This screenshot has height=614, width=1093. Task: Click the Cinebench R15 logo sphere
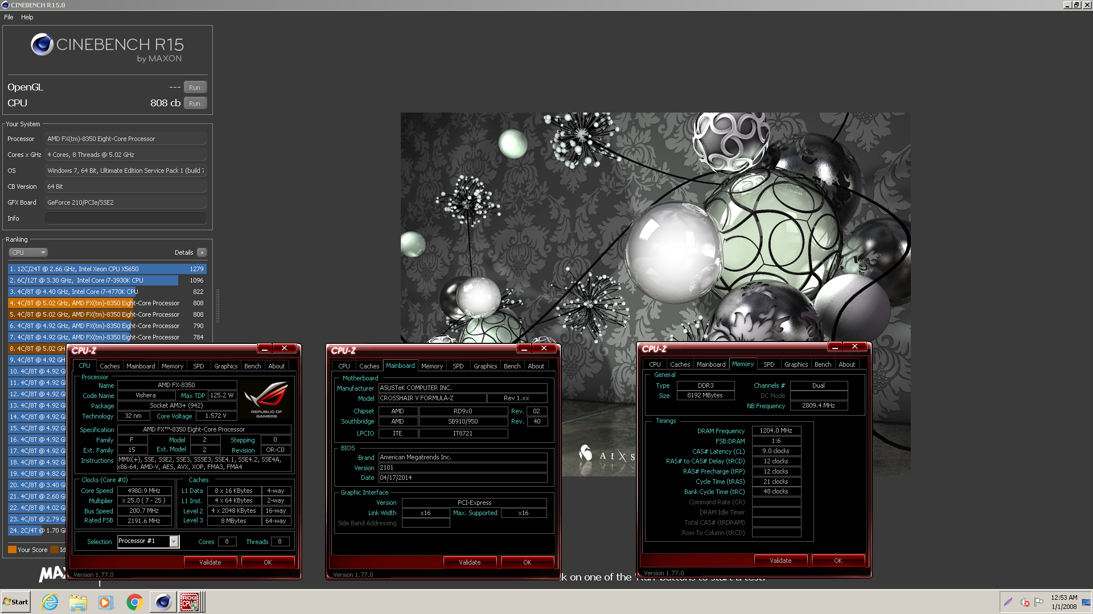[42, 44]
